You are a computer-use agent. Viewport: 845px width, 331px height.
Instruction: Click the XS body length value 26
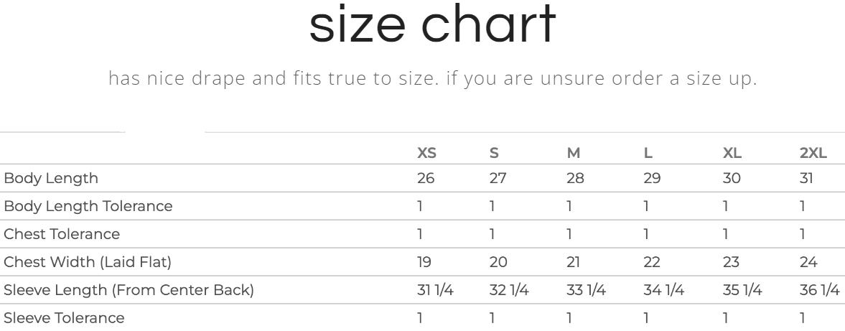[426, 178]
